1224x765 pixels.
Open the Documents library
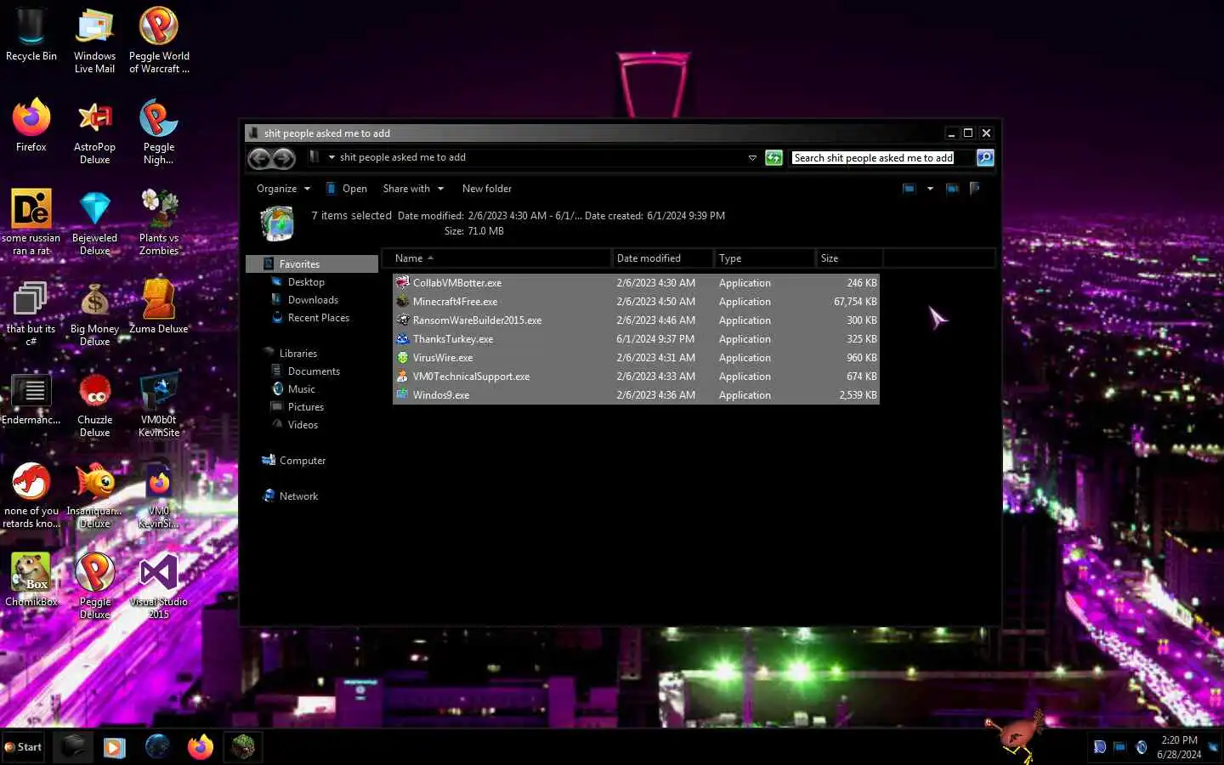point(314,371)
